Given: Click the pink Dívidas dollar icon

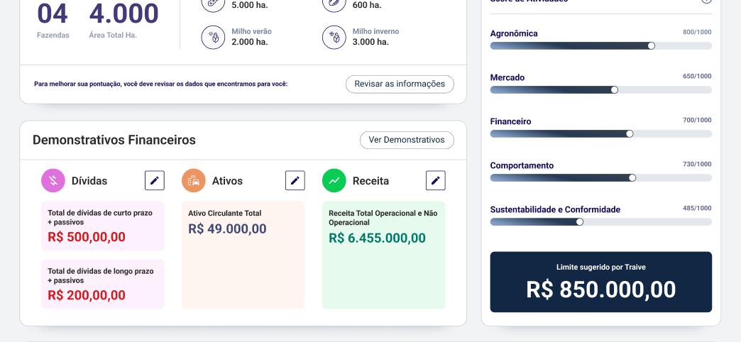Looking at the screenshot, I should pos(53,180).
